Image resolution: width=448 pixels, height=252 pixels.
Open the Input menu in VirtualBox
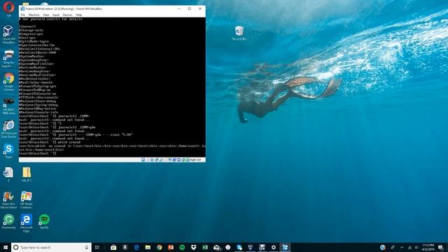56,15
